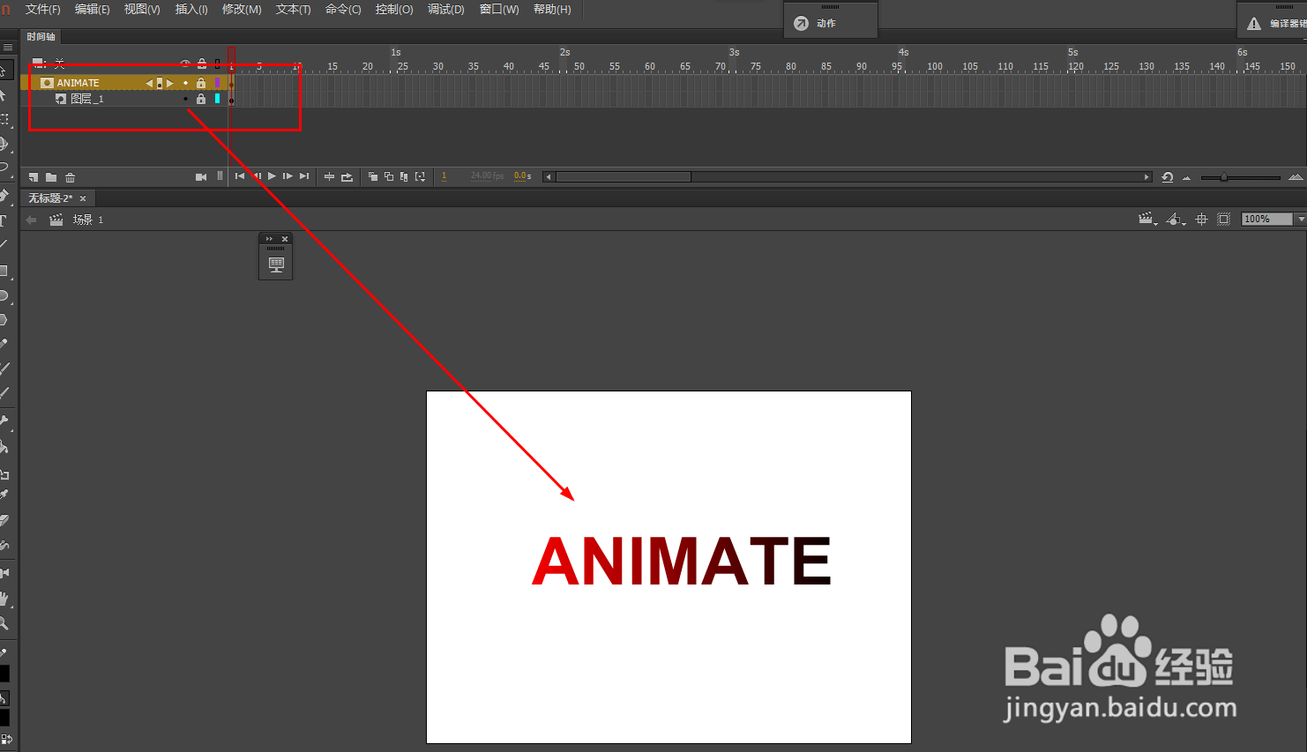Screen dimensions: 1307x752
Task: Click the modify markers icon
Action: 421,177
